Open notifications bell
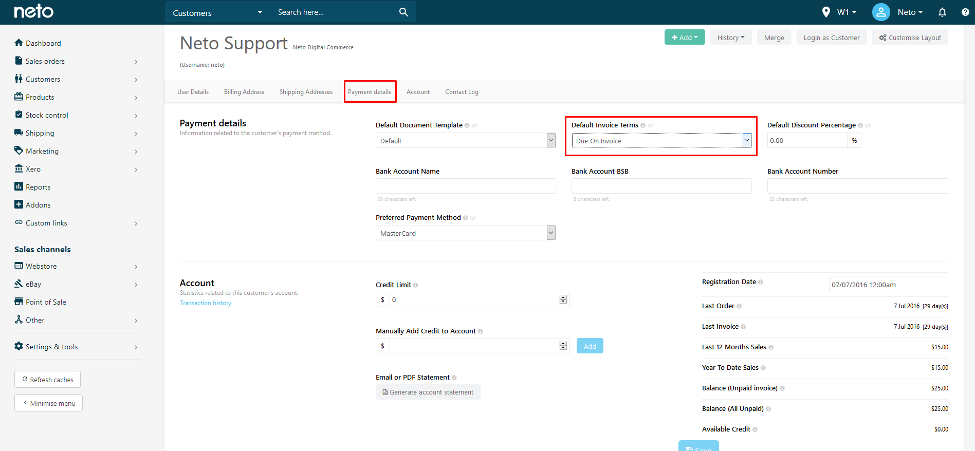This screenshot has height=451, width=975. pyautogui.click(x=942, y=12)
